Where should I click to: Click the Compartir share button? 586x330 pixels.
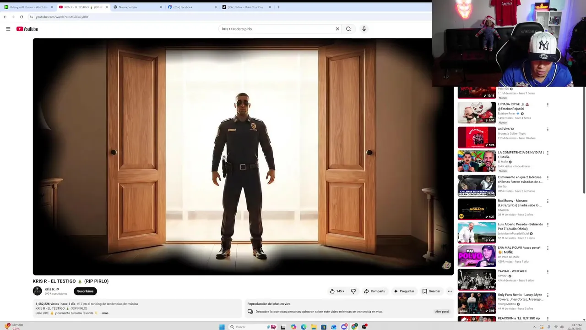point(374,291)
